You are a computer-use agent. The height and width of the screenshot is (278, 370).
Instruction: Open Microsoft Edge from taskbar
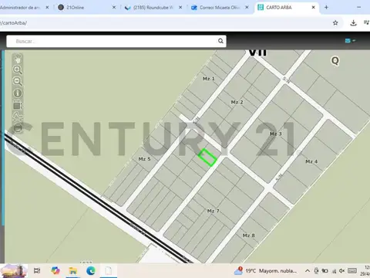click(91, 270)
